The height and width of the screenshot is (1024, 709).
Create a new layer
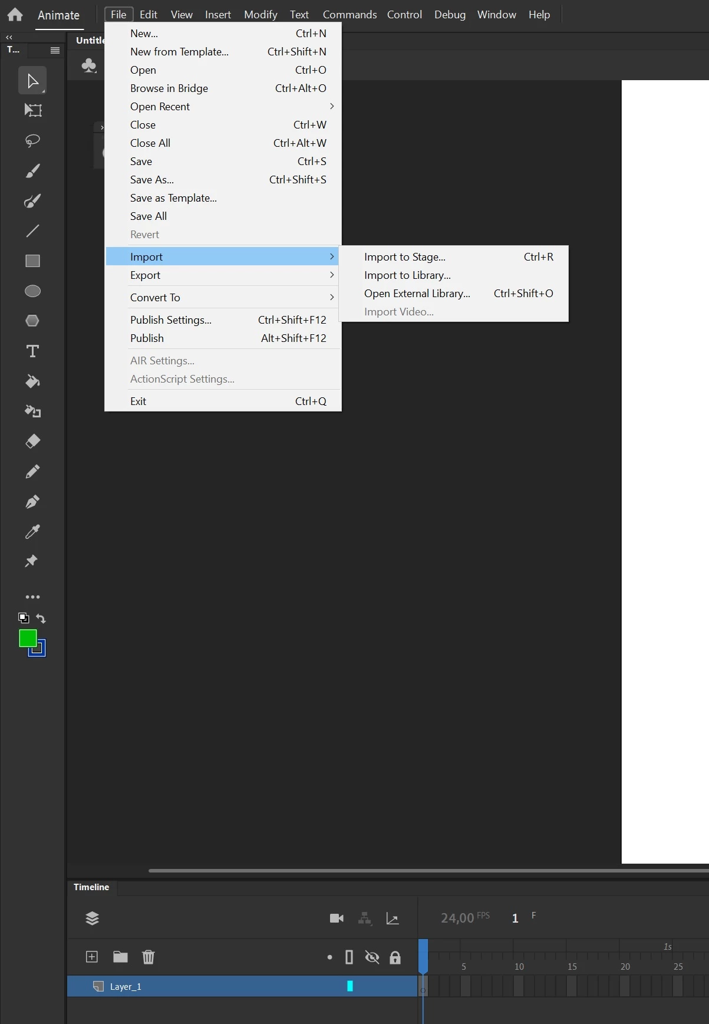[x=92, y=957]
